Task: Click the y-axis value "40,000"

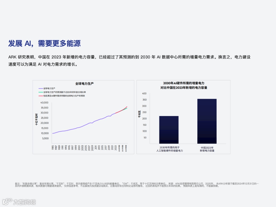Action: click(x=44, y=102)
